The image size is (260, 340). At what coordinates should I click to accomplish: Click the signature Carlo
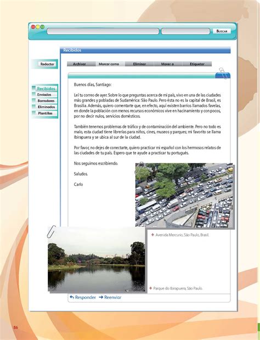click(x=78, y=184)
